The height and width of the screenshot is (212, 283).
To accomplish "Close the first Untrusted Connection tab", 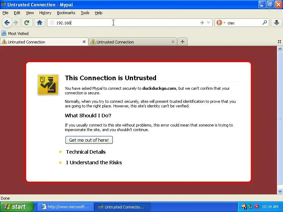I will [84, 42].
